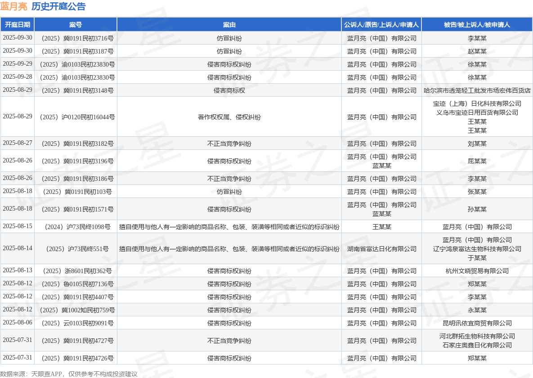
Task: Click case number 冀0191民初3187号
Action: (77, 51)
